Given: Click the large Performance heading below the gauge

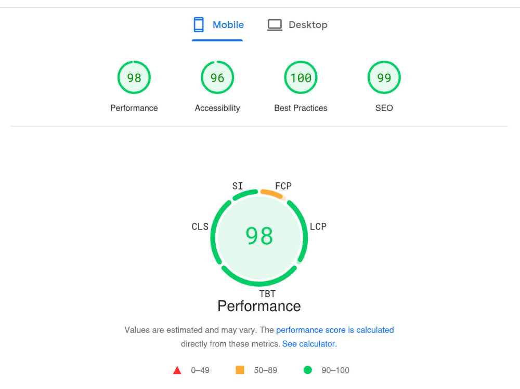Looking at the screenshot, I should click(259, 306).
